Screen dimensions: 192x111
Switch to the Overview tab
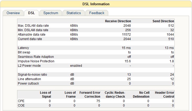click(x=13, y=13)
